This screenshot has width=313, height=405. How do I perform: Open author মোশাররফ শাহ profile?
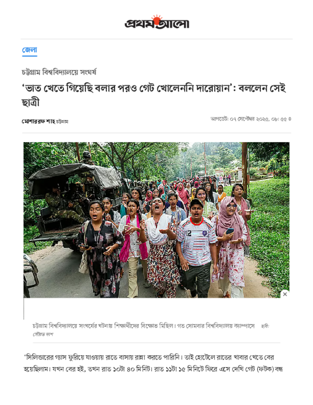[x=38, y=121]
